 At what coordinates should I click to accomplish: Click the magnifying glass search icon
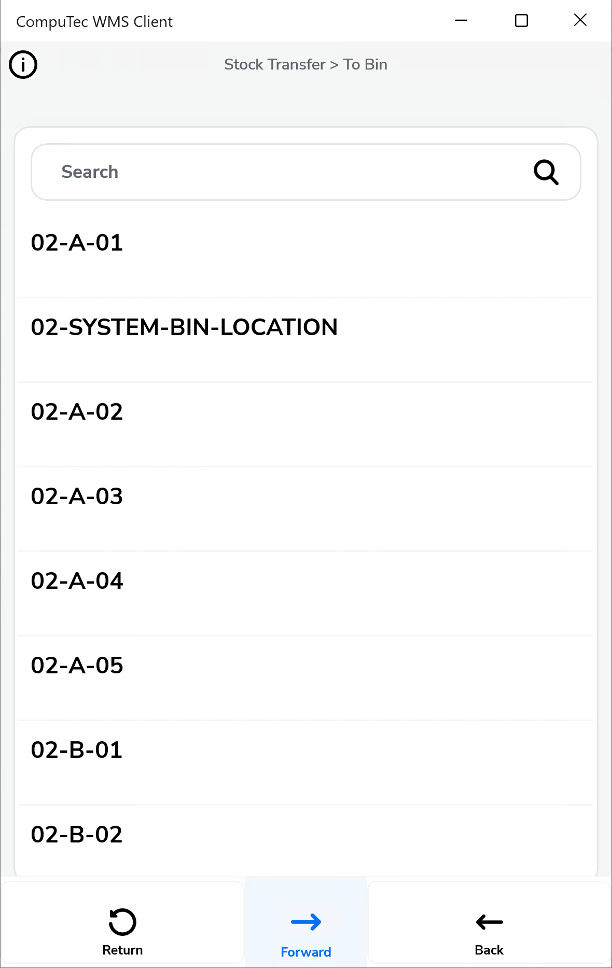546,172
